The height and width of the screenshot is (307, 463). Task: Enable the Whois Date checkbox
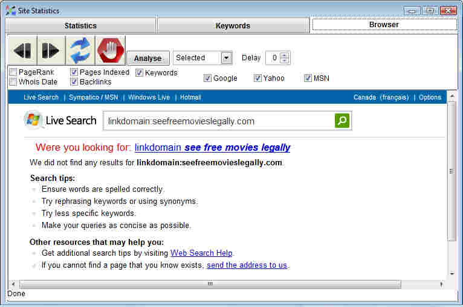(x=13, y=82)
